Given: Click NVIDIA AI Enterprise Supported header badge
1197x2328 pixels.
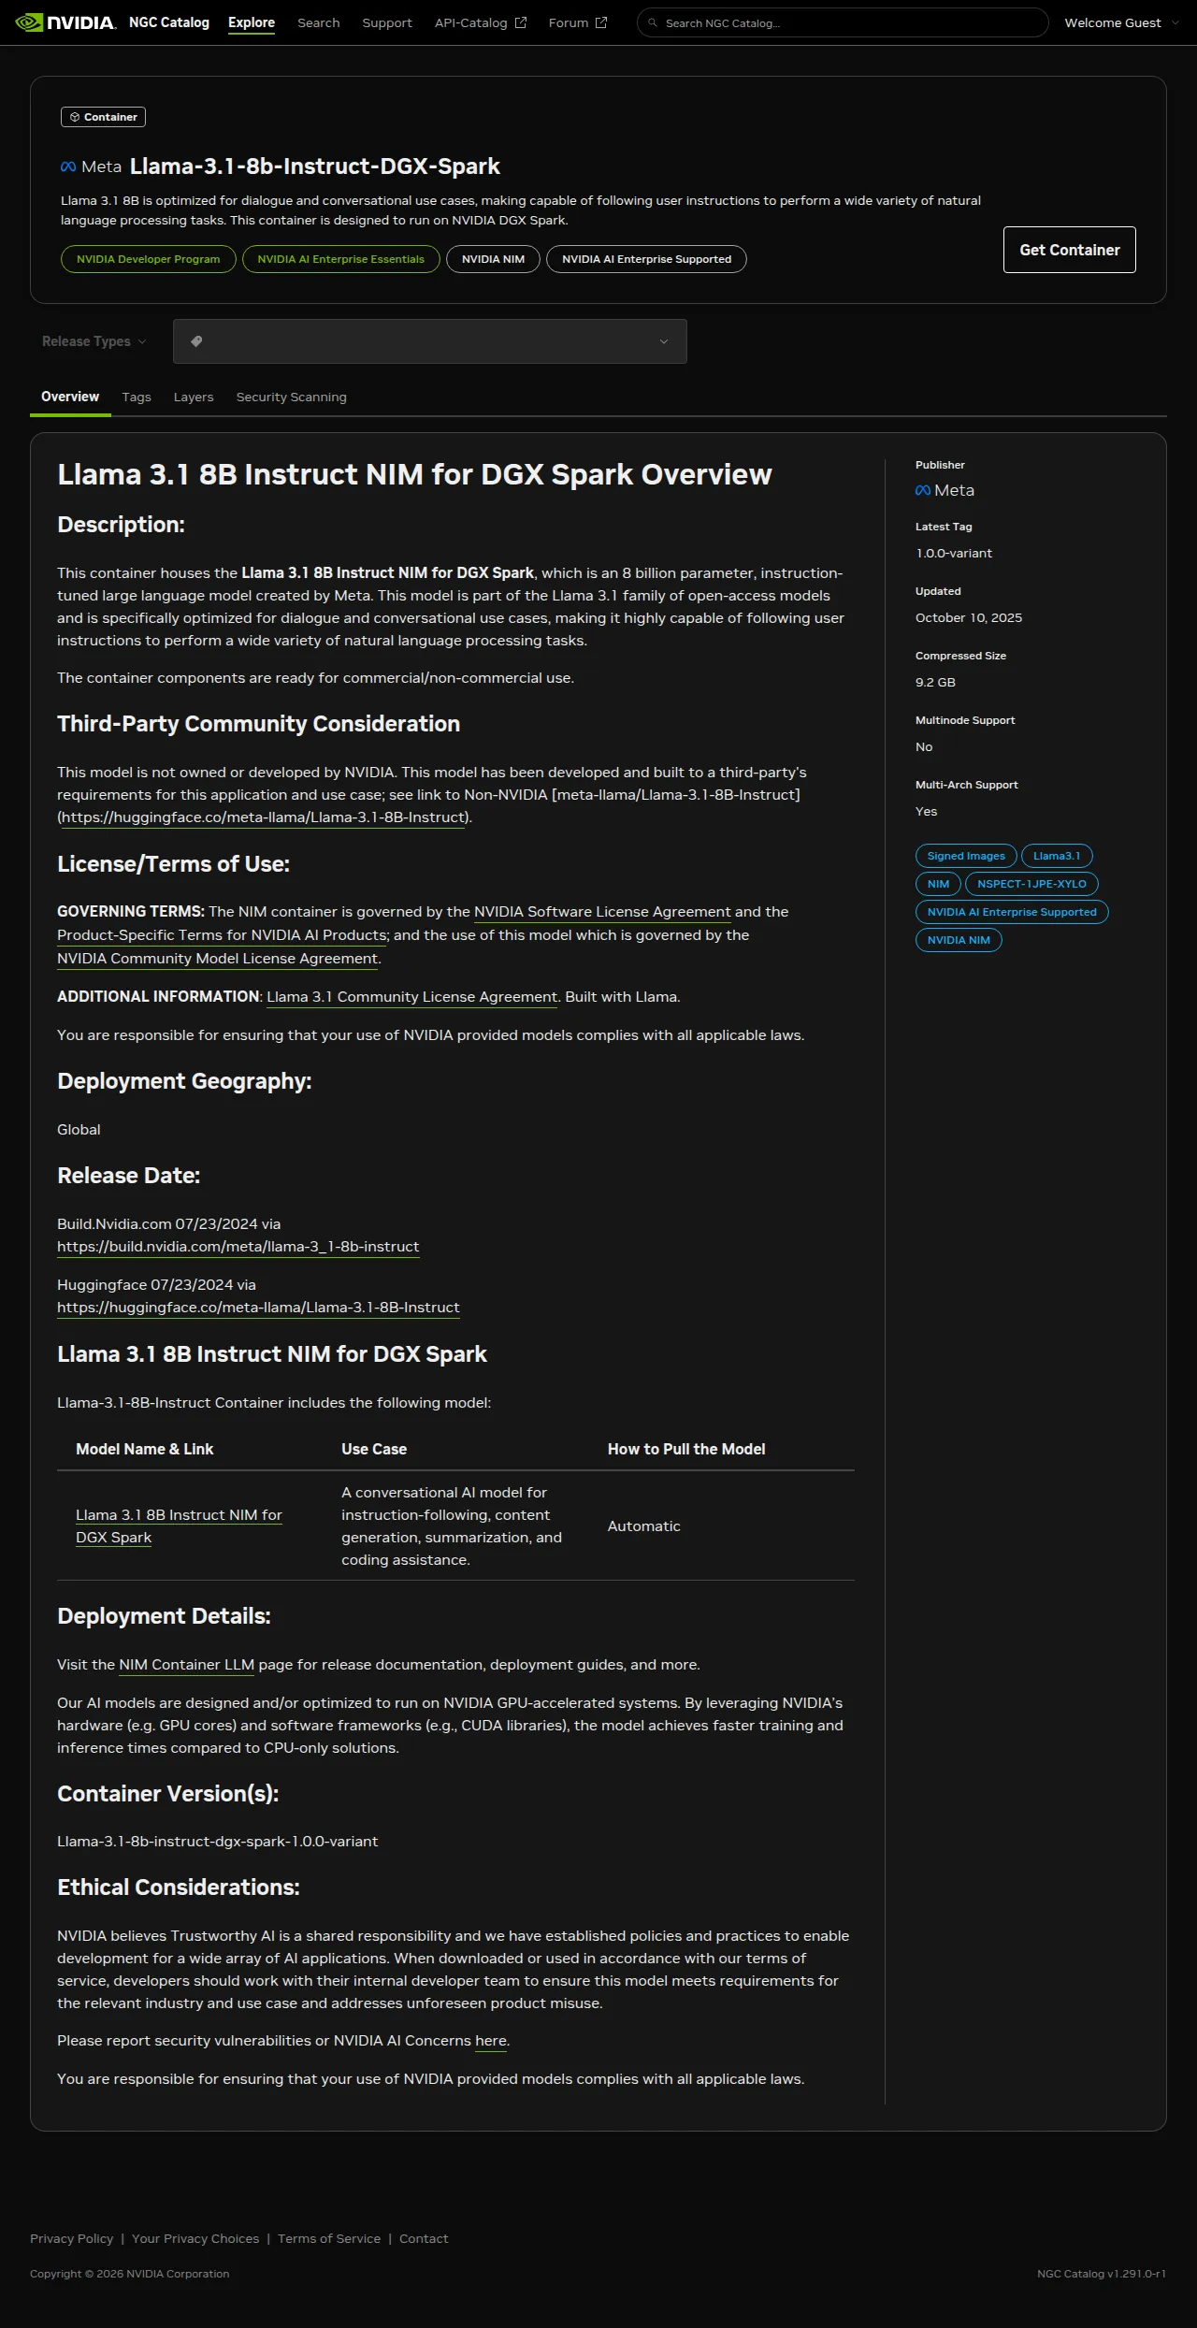Looking at the screenshot, I should [x=646, y=259].
